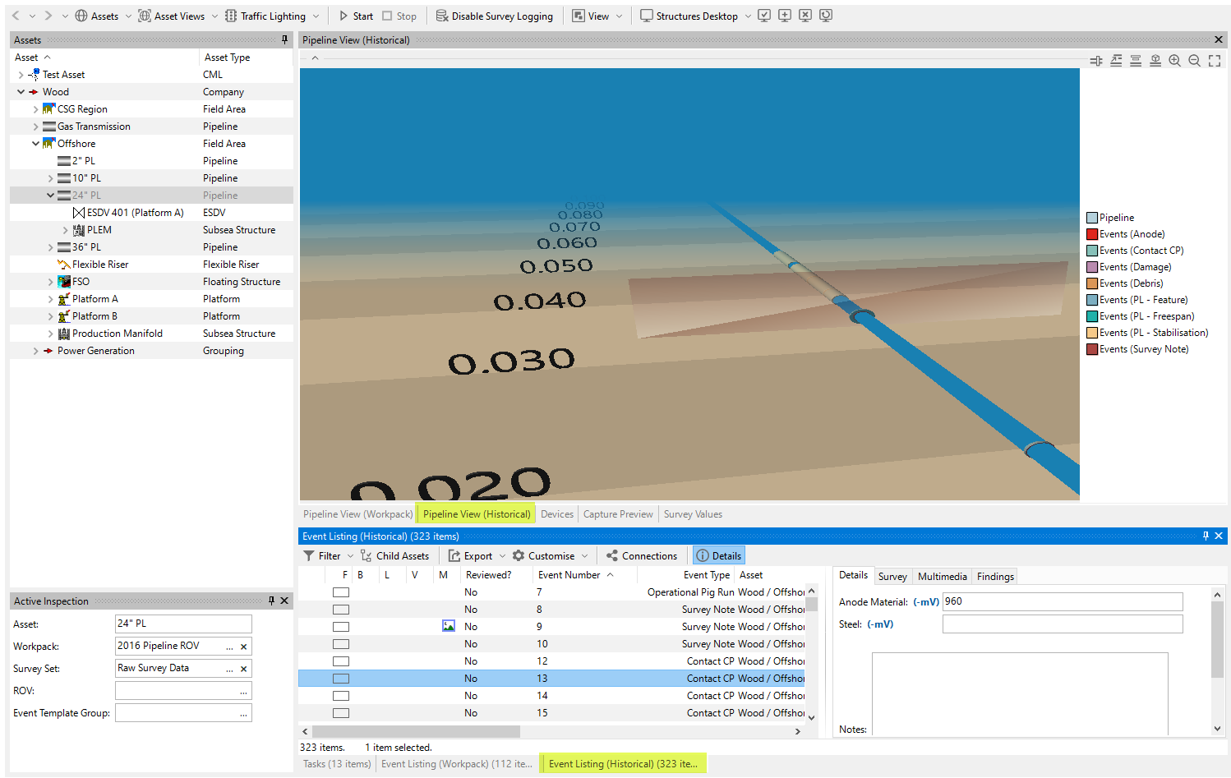Click Events (Debris) orange legend swatch
The width and height of the screenshot is (1231, 778).
[x=1092, y=283]
